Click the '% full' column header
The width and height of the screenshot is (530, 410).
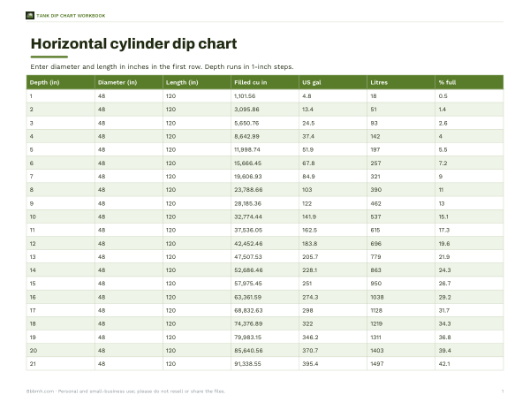(470, 82)
